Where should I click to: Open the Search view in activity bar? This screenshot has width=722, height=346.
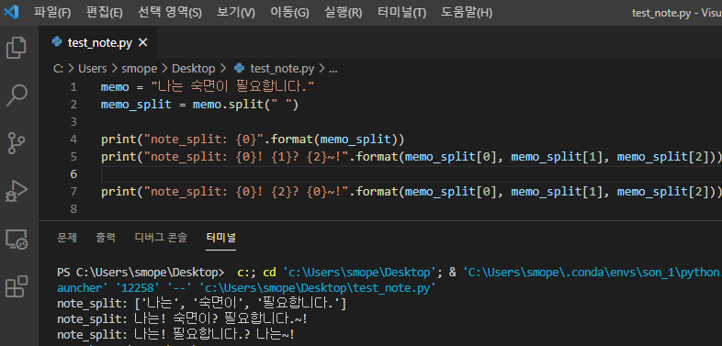point(17,95)
